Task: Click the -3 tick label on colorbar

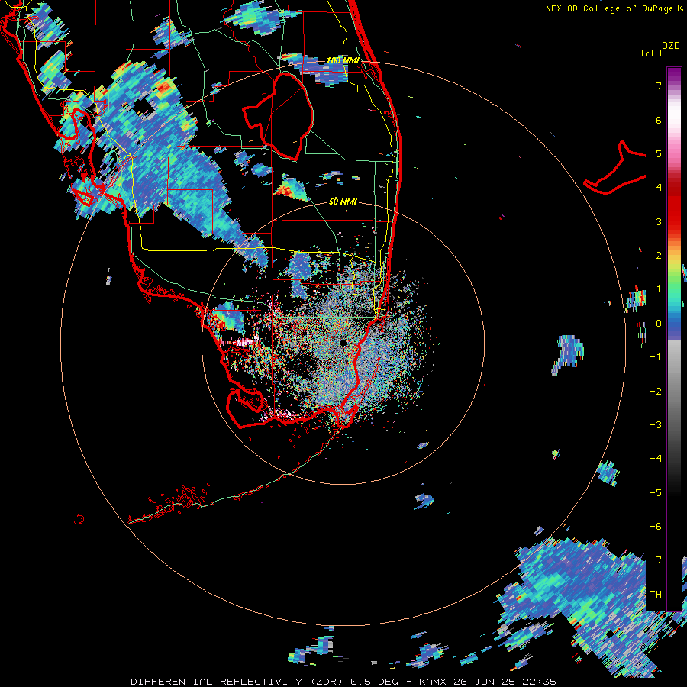Action: coord(656,425)
